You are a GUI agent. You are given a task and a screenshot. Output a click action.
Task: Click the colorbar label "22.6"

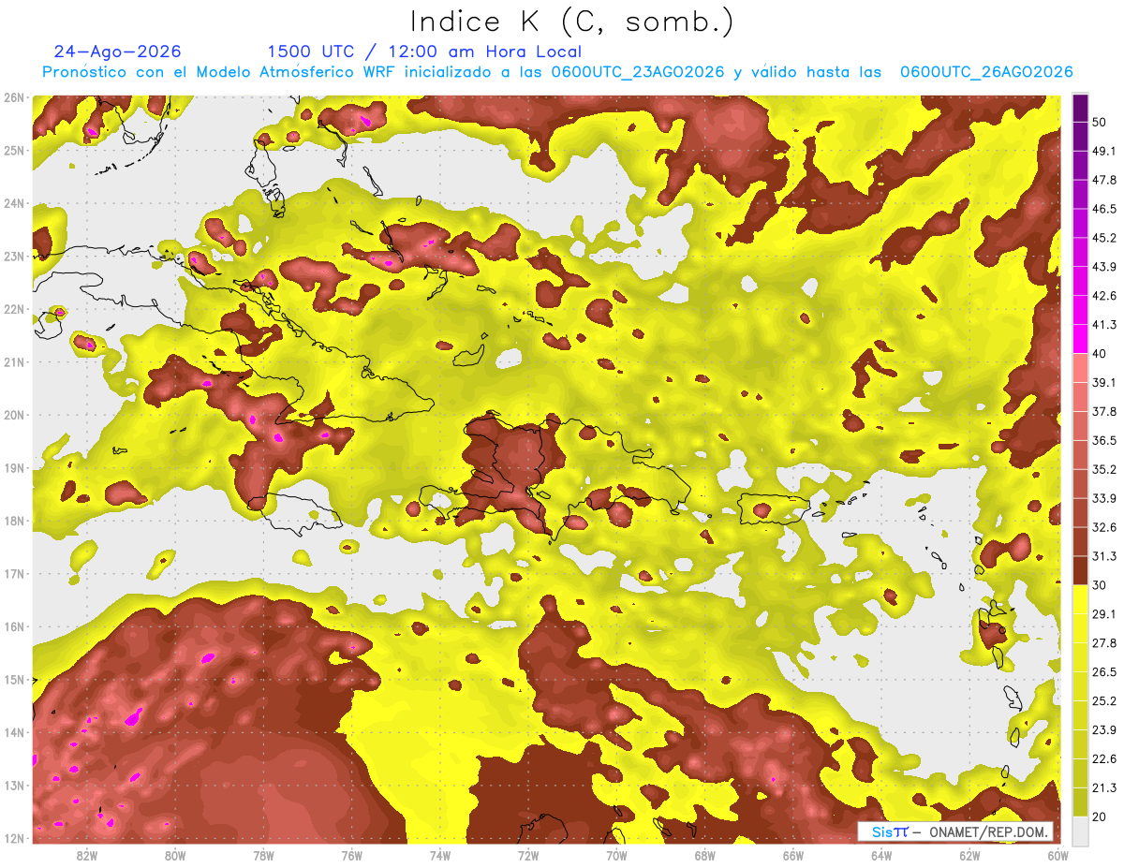click(x=1105, y=758)
